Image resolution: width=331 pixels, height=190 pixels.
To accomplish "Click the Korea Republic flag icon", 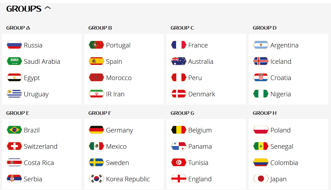I will coord(96,179).
